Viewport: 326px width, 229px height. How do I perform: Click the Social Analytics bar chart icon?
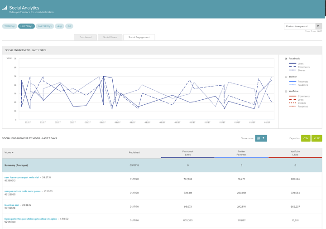pos(5,8)
